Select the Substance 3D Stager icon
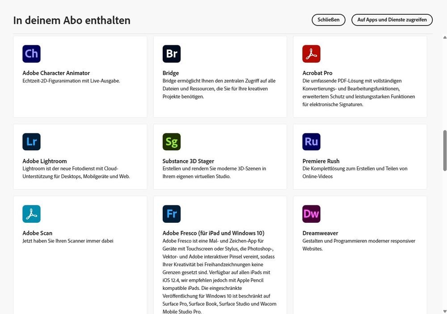This screenshot has width=447, height=314. 171,141
